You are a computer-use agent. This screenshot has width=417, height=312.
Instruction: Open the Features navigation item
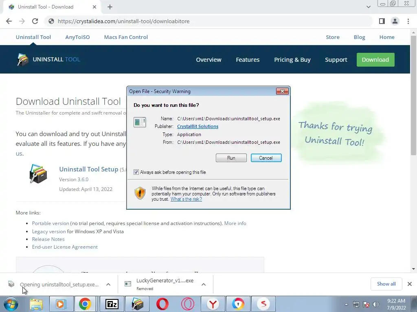coord(248,60)
